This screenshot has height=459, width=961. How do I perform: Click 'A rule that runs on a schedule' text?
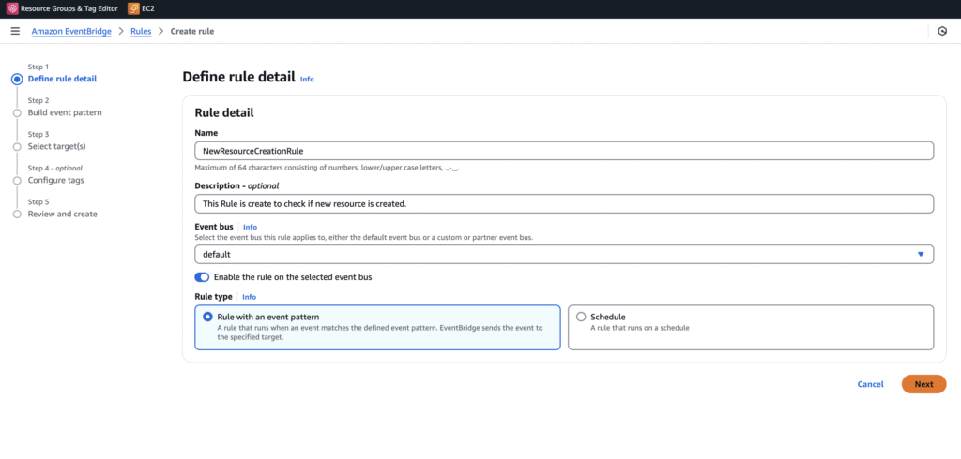tap(640, 328)
